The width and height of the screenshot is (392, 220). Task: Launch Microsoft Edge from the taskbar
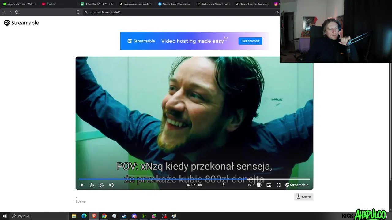84,216
